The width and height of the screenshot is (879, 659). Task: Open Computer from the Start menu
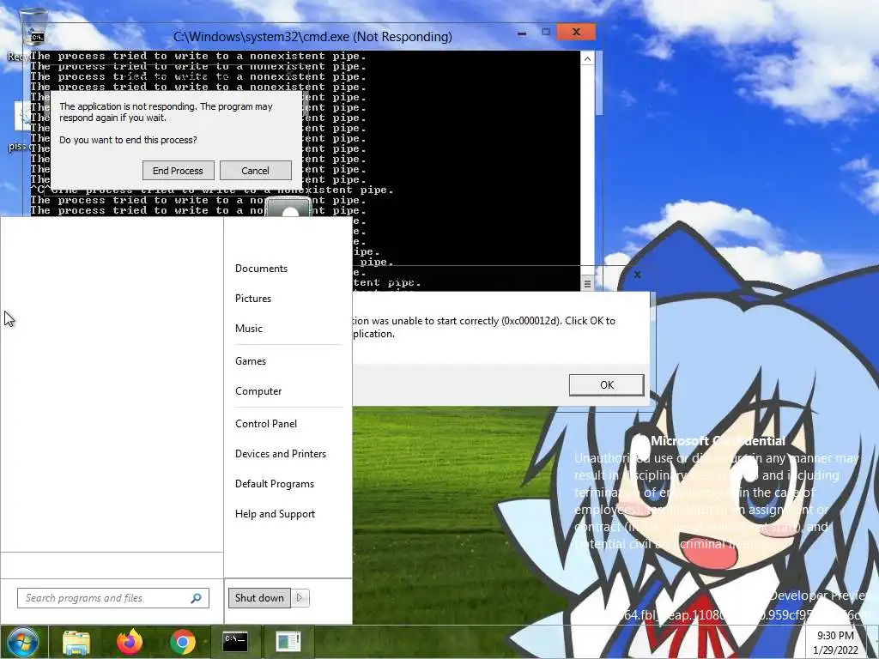tap(258, 391)
